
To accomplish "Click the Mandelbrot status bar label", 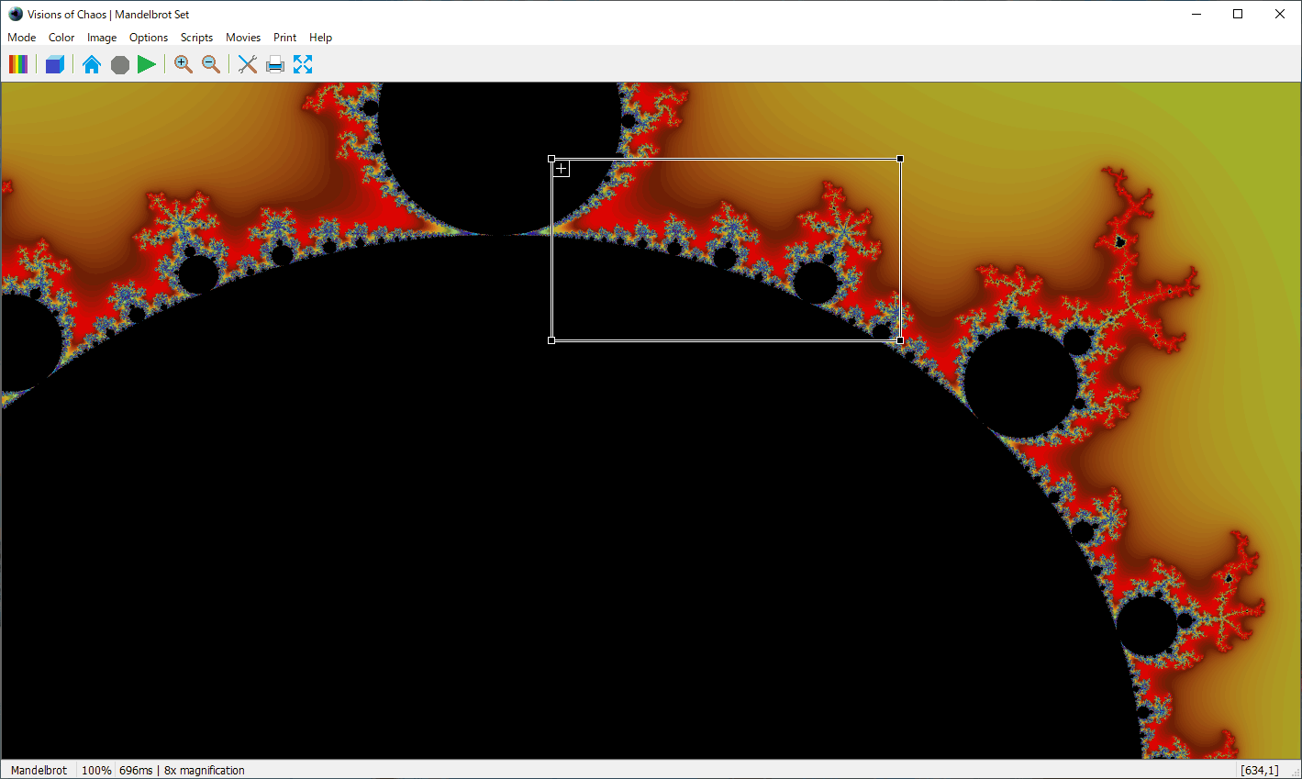I will point(39,770).
